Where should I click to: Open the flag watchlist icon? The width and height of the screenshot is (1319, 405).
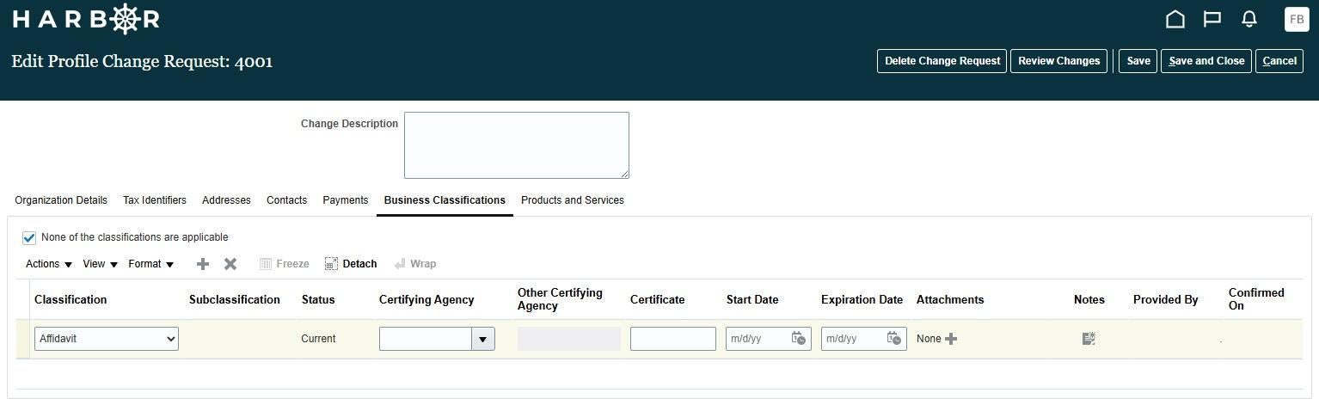click(x=1212, y=19)
